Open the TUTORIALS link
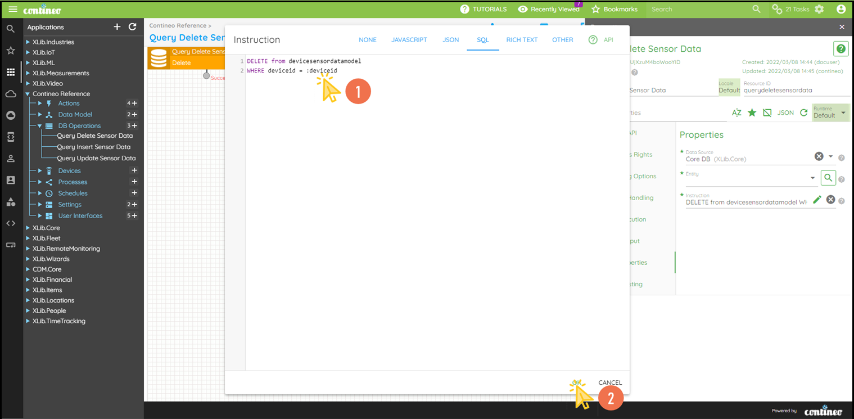Image resolution: width=854 pixels, height=419 pixels. pos(484,9)
